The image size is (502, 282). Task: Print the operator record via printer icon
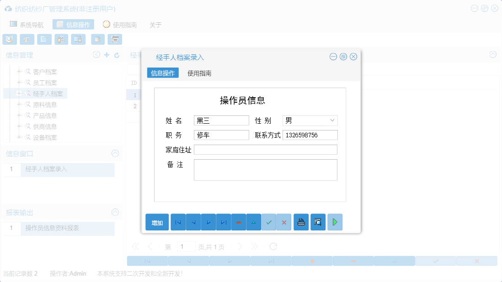point(301,222)
